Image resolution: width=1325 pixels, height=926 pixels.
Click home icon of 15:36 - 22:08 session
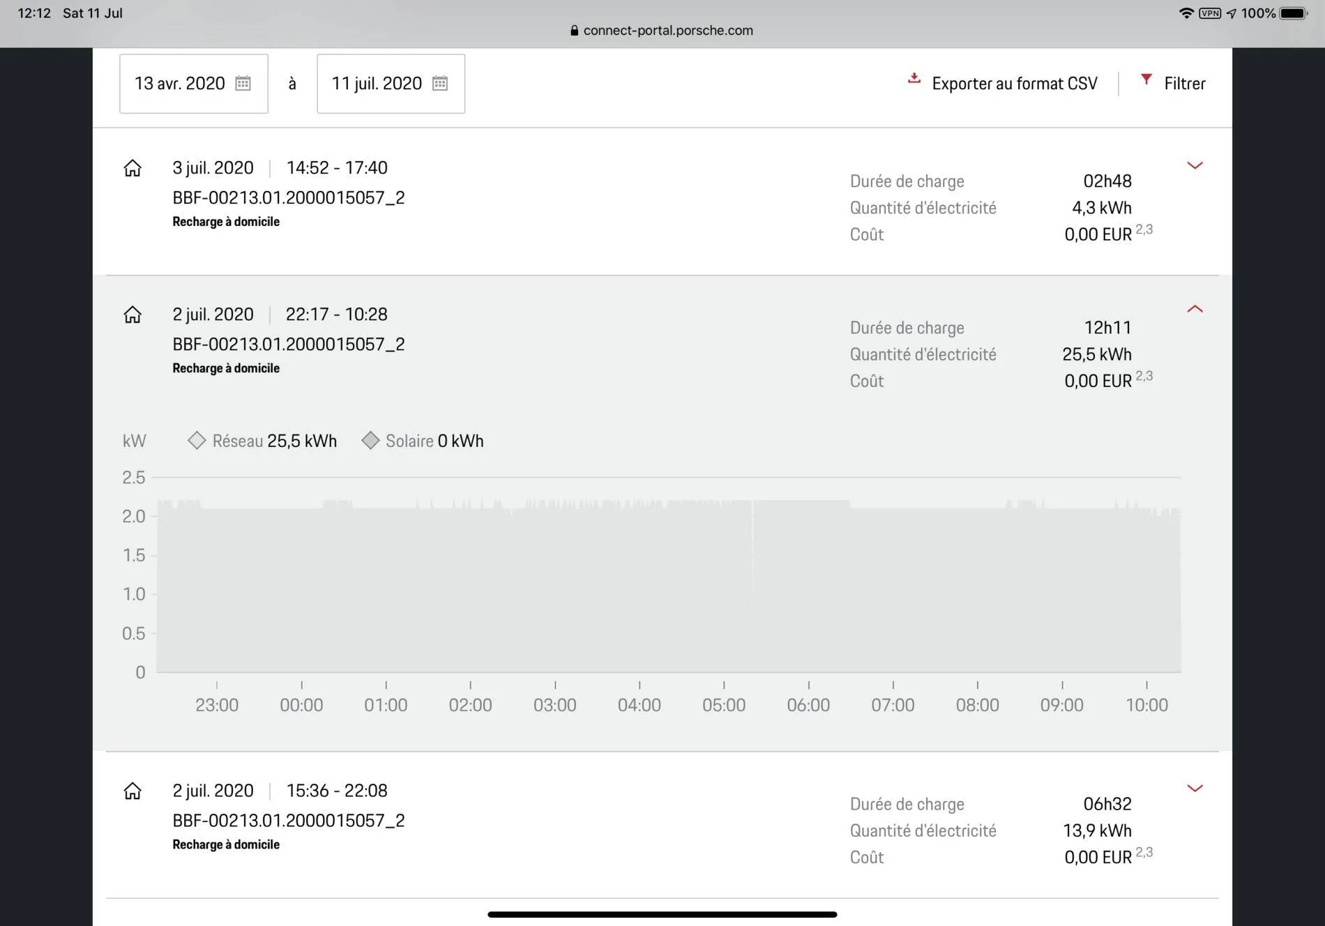coord(132,791)
